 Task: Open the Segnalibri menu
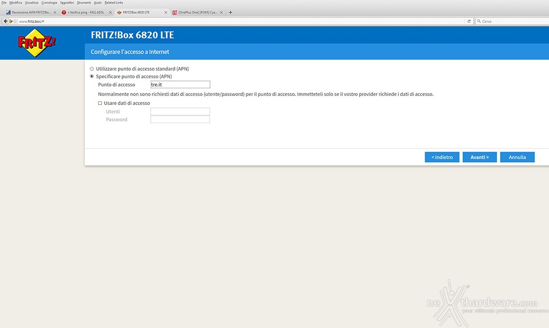coord(67,3)
